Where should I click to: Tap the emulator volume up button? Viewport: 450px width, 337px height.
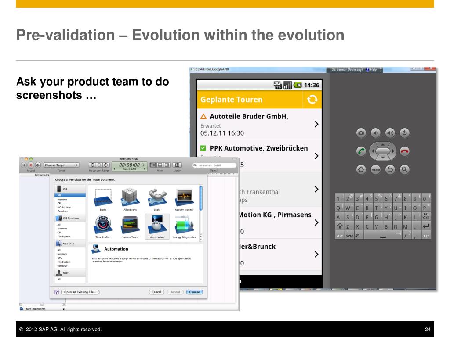(390, 133)
